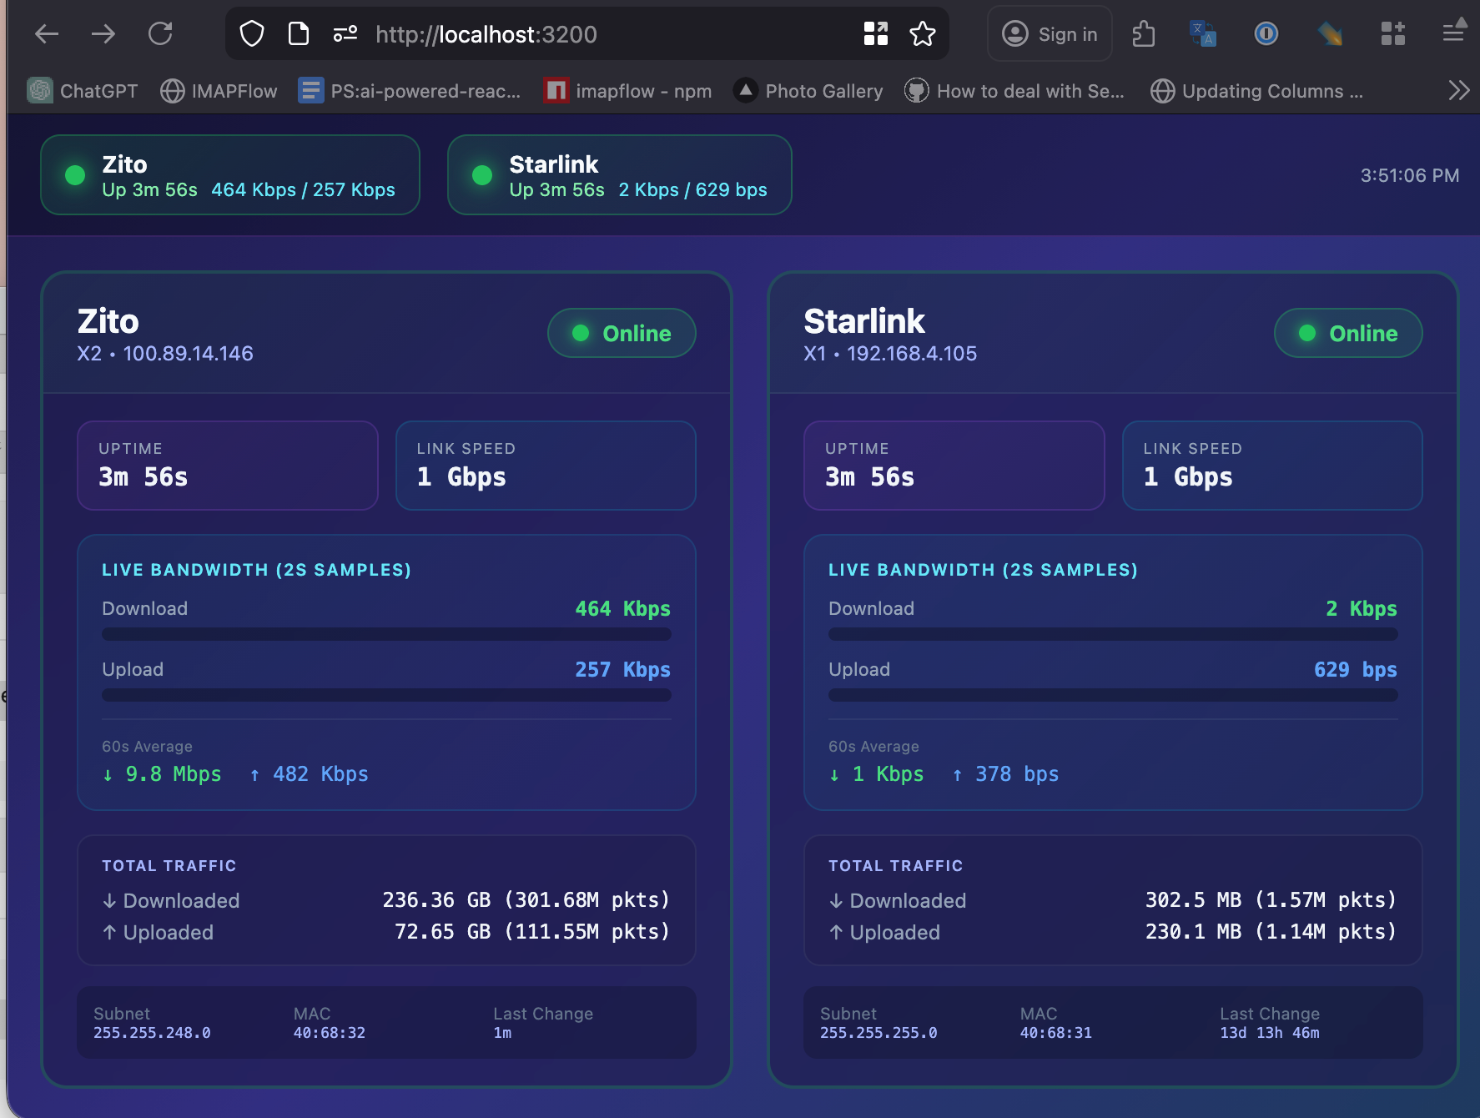Image resolution: width=1480 pixels, height=1118 pixels.
Task: Click the page reload button
Action: click(x=162, y=33)
